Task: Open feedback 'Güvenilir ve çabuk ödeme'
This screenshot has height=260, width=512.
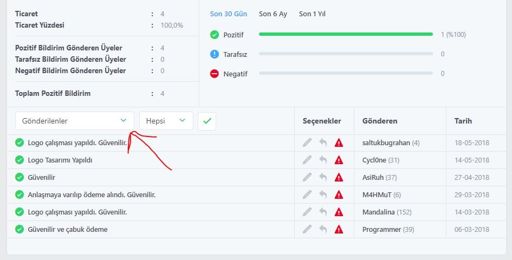Action: point(68,229)
